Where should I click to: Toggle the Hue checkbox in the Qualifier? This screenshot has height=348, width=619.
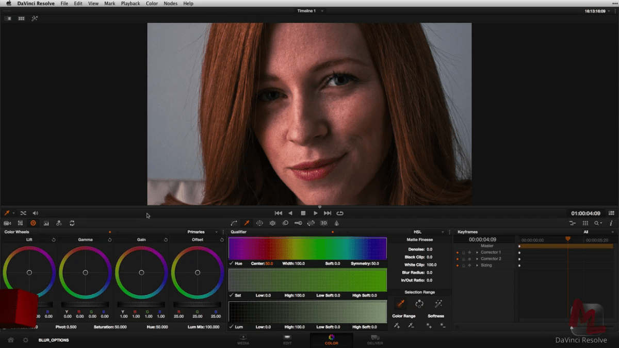231,263
